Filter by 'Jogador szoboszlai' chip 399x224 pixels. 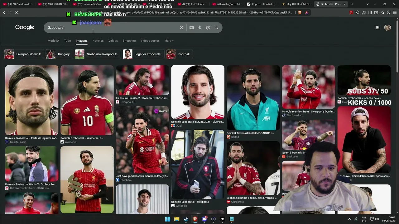pyautogui.click(x=144, y=54)
